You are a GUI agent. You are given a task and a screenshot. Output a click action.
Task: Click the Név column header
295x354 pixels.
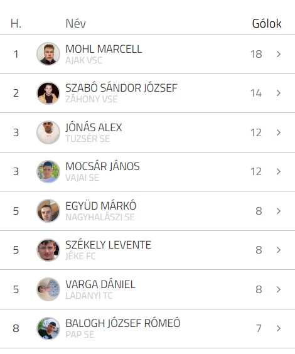click(75, 23)
